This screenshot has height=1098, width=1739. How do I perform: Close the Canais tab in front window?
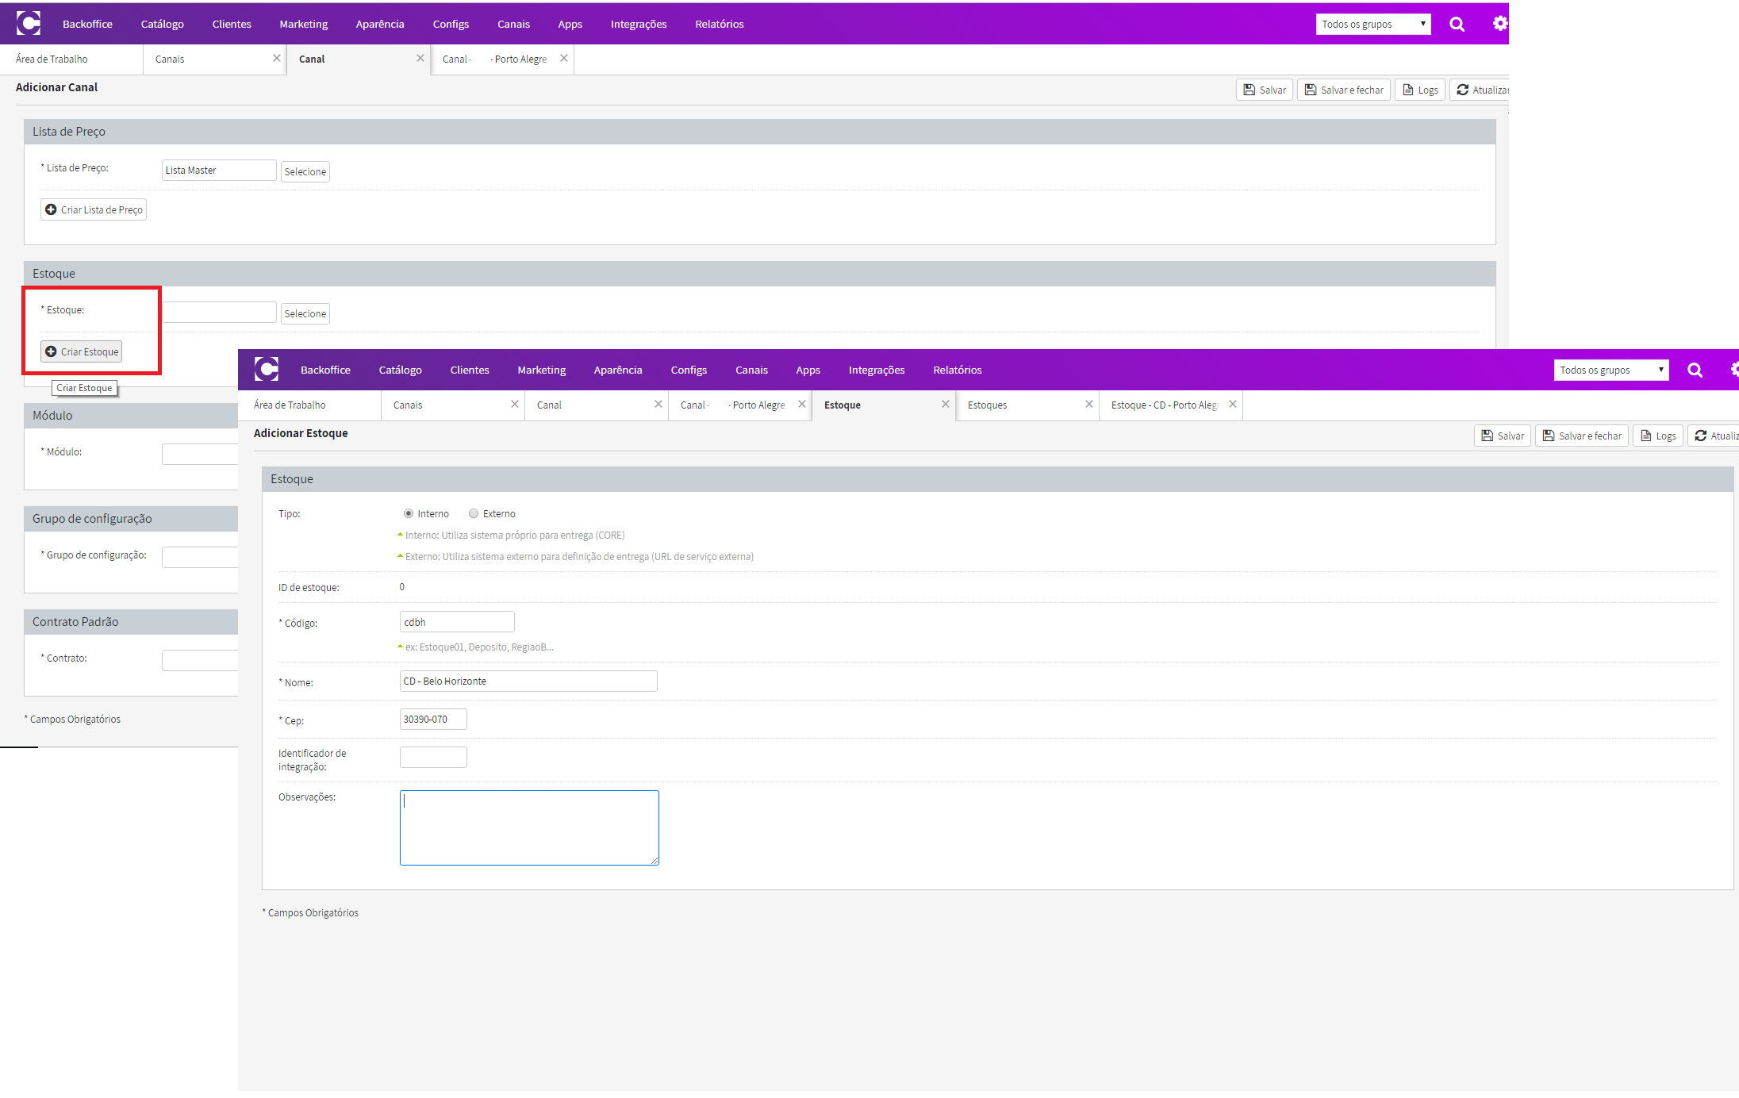pos(515,404)
